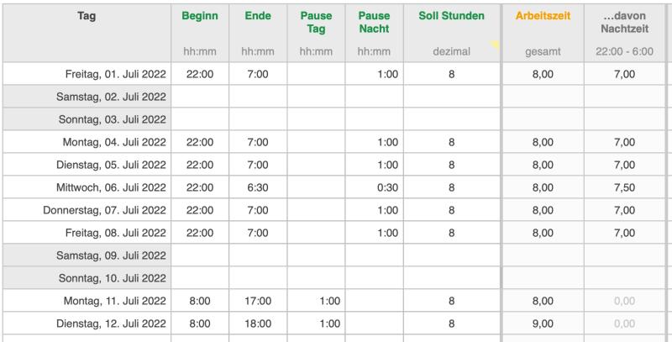Click the Pause Tag column header
This screenshot has width=672, height=342.
tap(316, 22)
